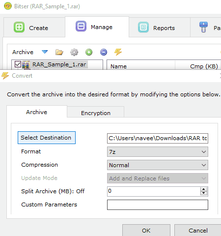Click the destination path input field
Viewport: 221px width, 236px height.
click(x=158, y=138)
